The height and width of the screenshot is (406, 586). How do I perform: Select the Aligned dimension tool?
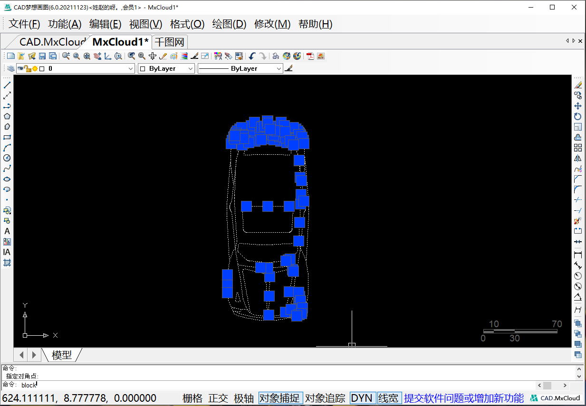(578, 265)
